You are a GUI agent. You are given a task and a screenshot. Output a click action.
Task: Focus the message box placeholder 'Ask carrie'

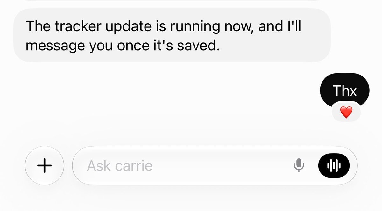click(120, 166)
